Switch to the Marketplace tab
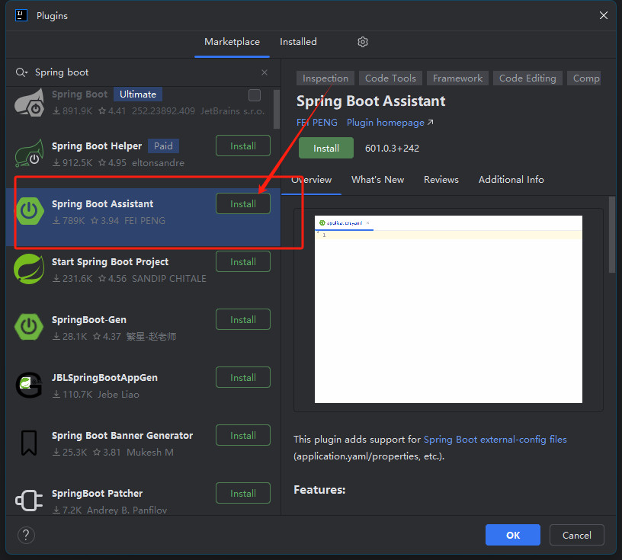 232,42
